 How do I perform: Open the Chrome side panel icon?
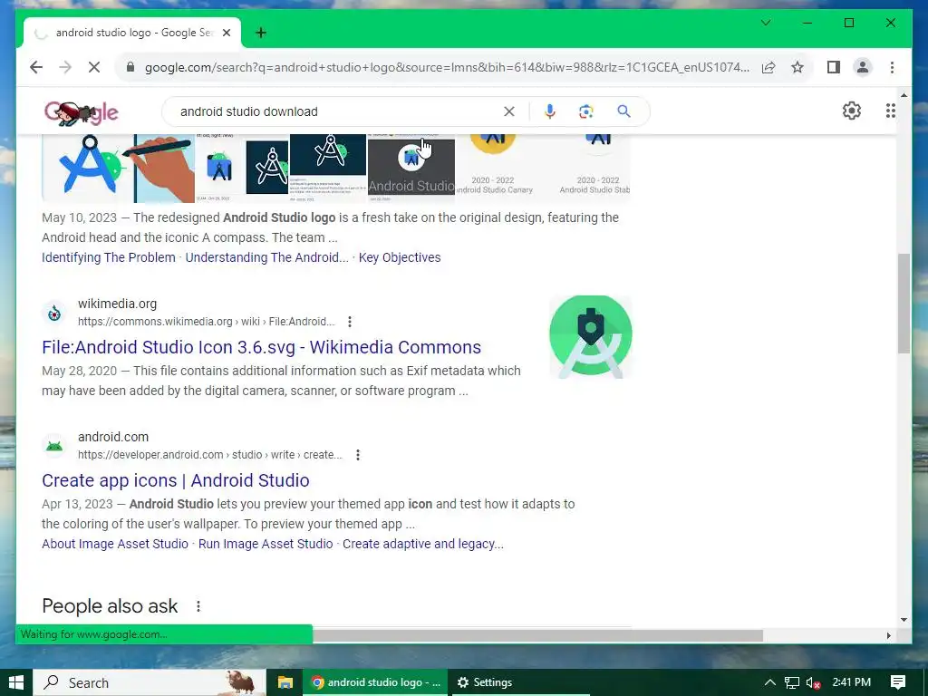(x=834, y=67)
